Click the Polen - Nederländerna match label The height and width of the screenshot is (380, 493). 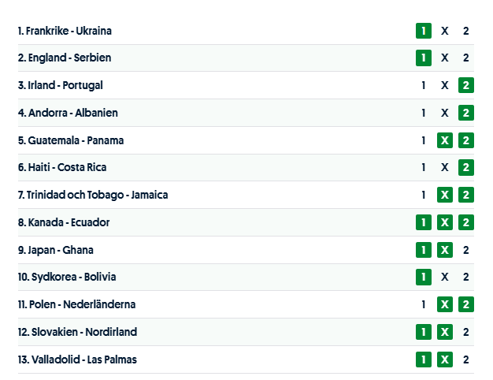tap(76, 304)
